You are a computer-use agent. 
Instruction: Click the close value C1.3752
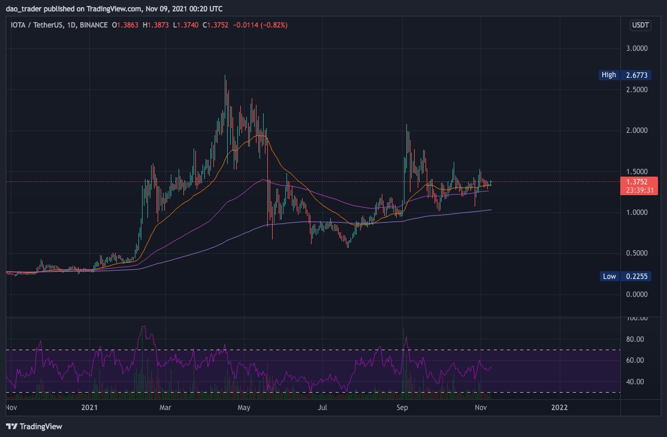215,25
